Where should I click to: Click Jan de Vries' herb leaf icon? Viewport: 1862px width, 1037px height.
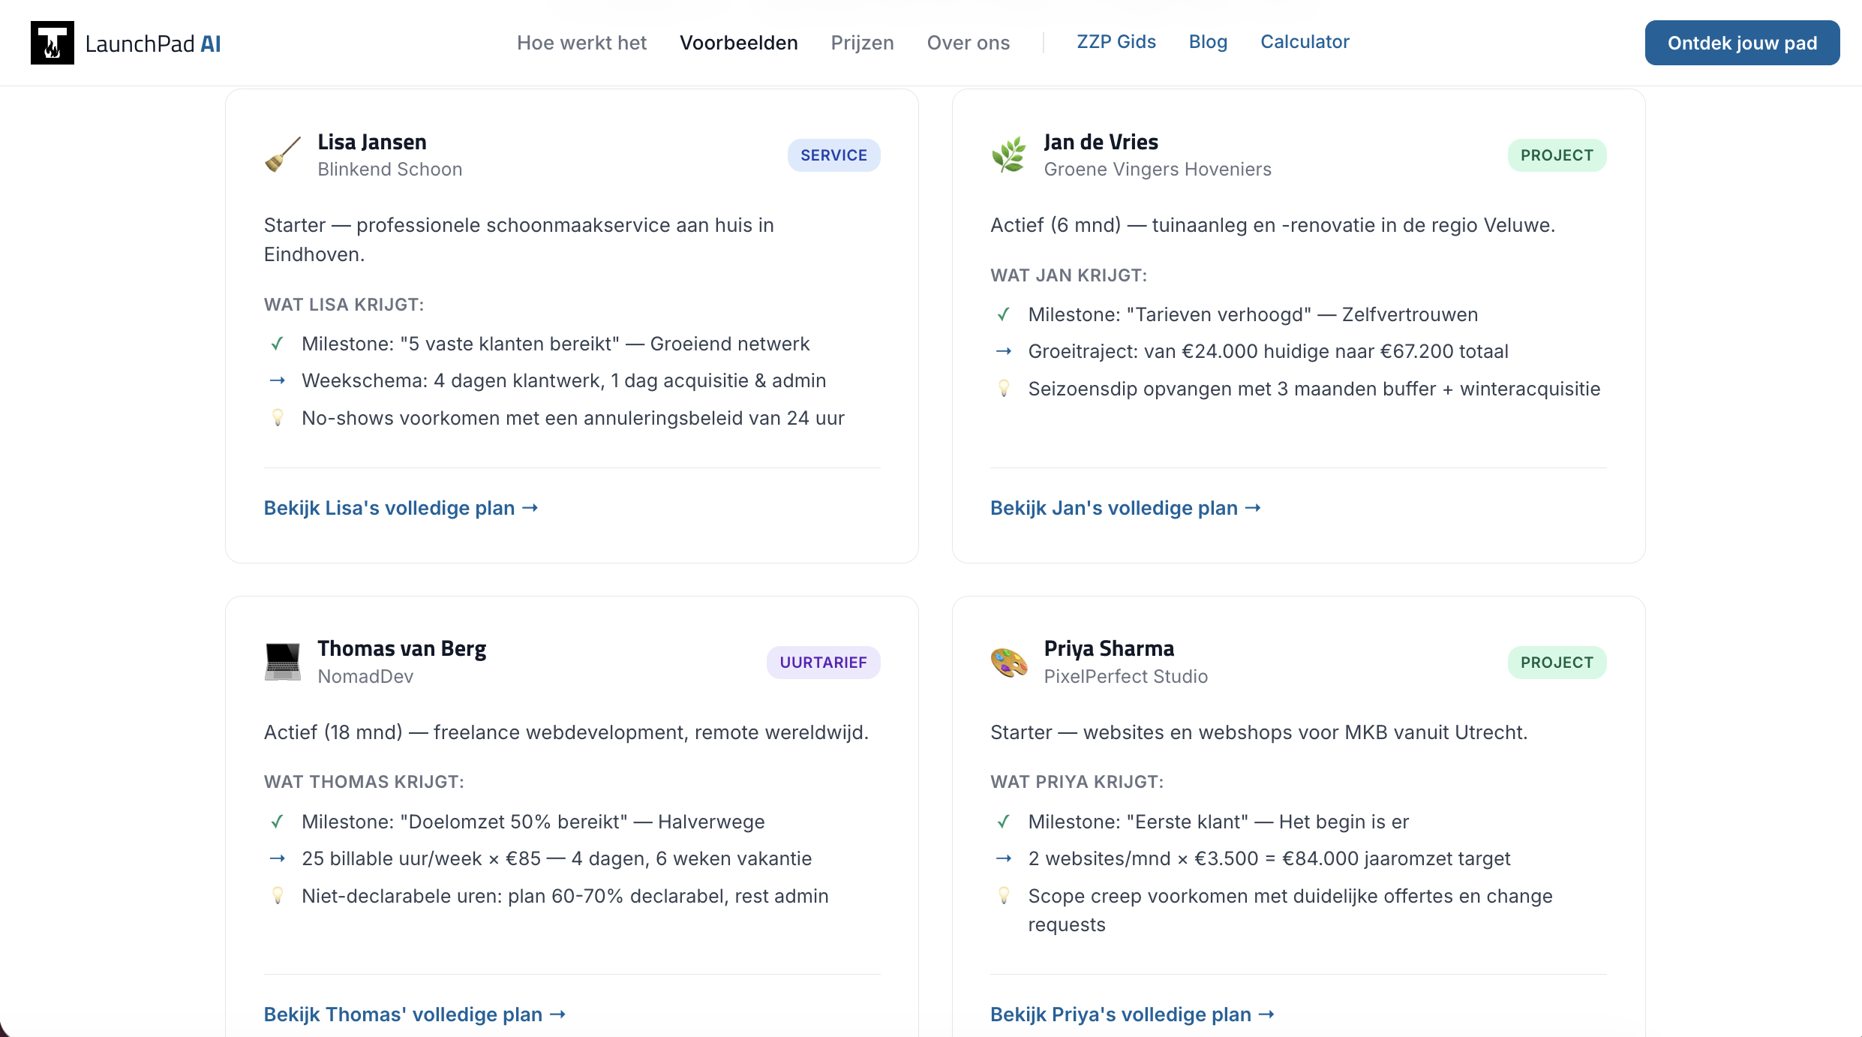1009,155
